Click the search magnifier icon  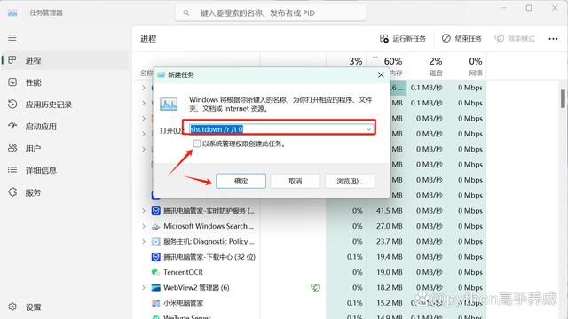click(x=186, y=13)
